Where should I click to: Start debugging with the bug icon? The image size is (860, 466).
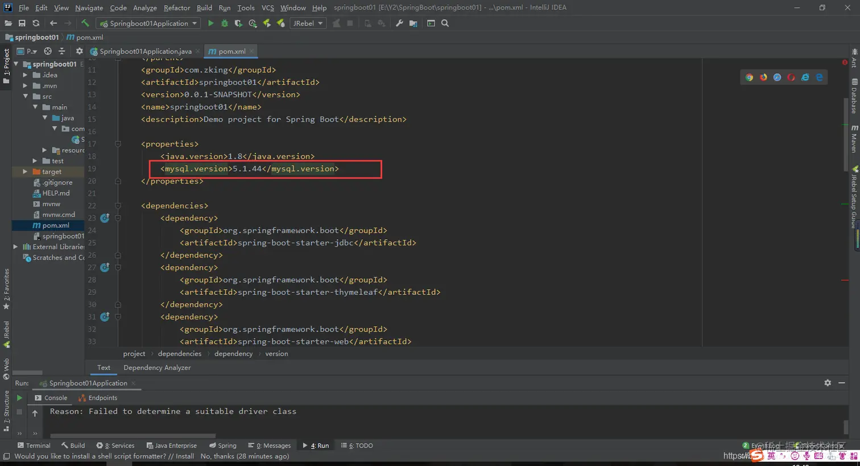(225, 23)
